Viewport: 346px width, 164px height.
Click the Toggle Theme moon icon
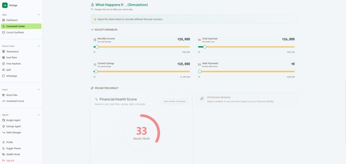(3, 148)
